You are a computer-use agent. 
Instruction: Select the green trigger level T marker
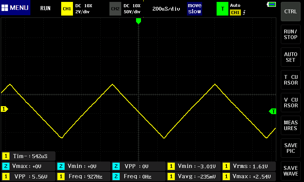click(272, 111)
